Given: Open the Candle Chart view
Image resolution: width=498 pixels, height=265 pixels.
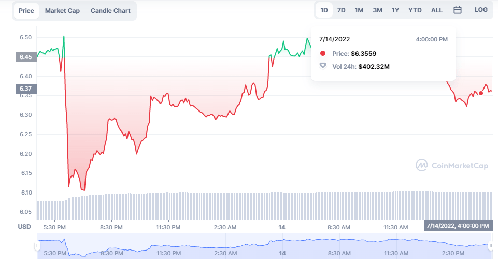Looking at the screenshot, I should 110,11.
